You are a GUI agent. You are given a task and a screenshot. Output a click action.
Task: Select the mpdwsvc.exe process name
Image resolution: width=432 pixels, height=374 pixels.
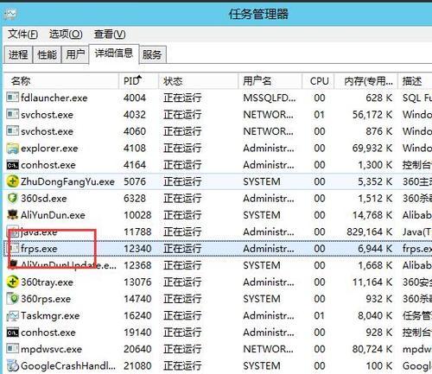pyautogui.click(x=52, y=349)
